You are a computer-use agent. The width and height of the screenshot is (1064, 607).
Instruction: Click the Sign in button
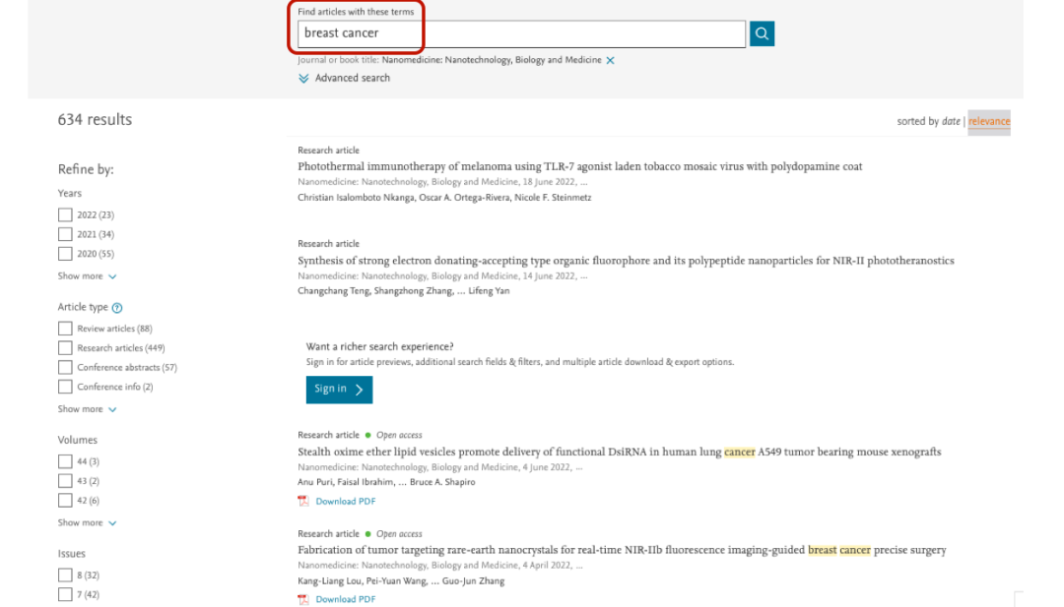[339, 390]
